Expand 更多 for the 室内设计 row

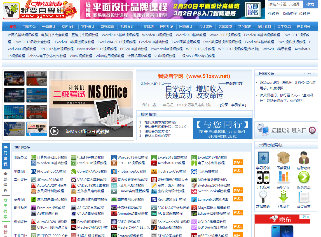click(238, 190)
